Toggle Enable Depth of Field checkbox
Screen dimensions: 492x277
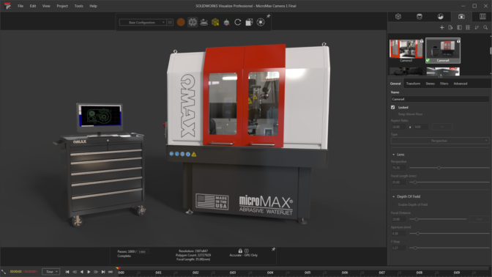393,204
